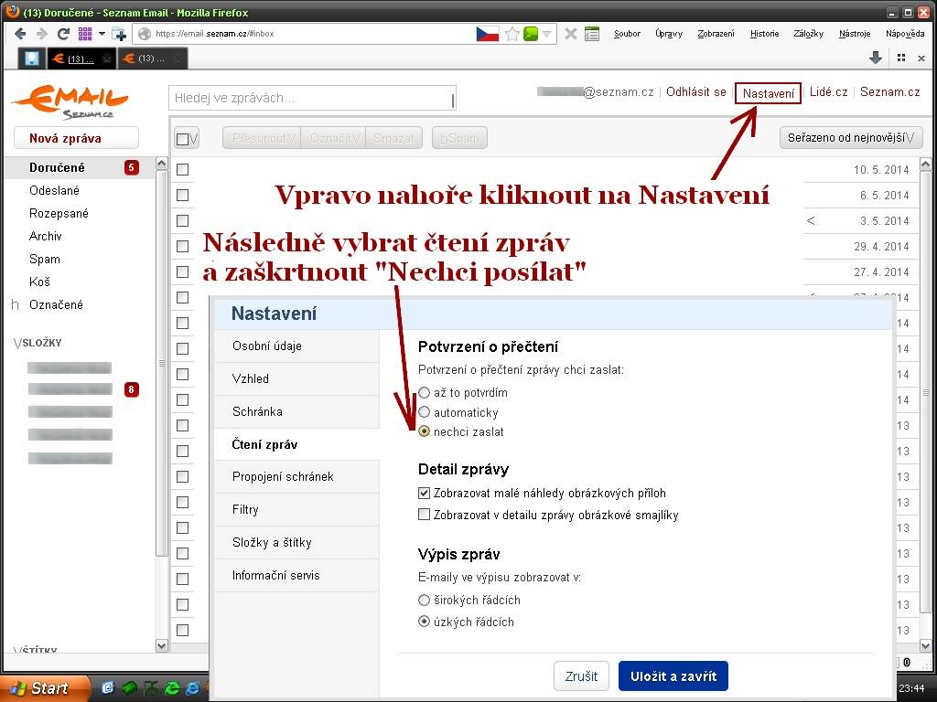Switch to 'Schránka' settings tab
The height and width of the screenshot is (702, 937).
[297, 412]
